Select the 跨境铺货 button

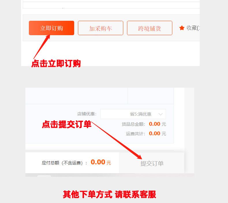(149, 28)
